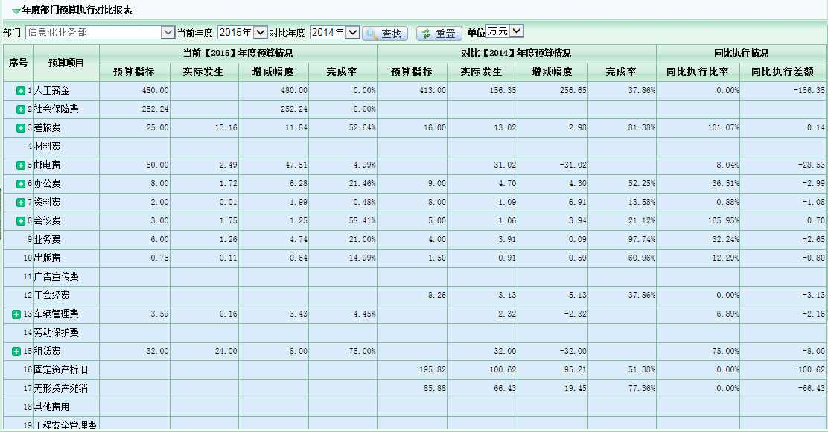Image resolution: width=828 pixels, height=432 pixels.
Task: Expand the 人工薪金 row plus icon
Action: (21, 91)
